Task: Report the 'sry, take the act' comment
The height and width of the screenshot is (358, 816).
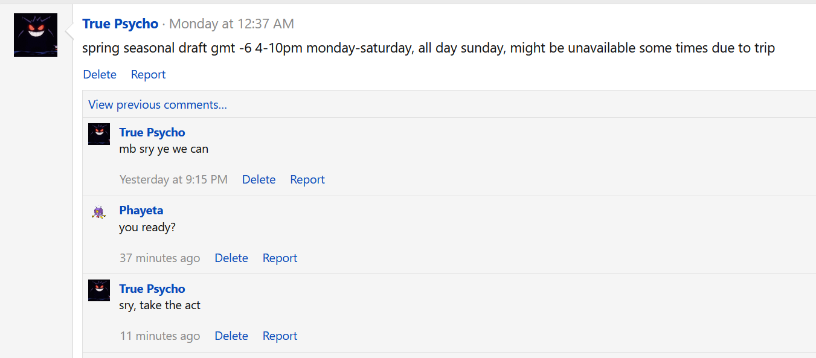Action: pos(280,336)
